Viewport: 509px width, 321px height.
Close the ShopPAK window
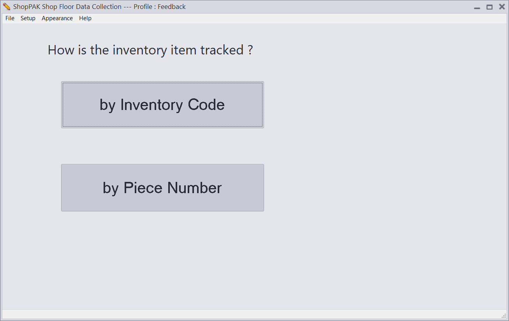tap(502, 7)
